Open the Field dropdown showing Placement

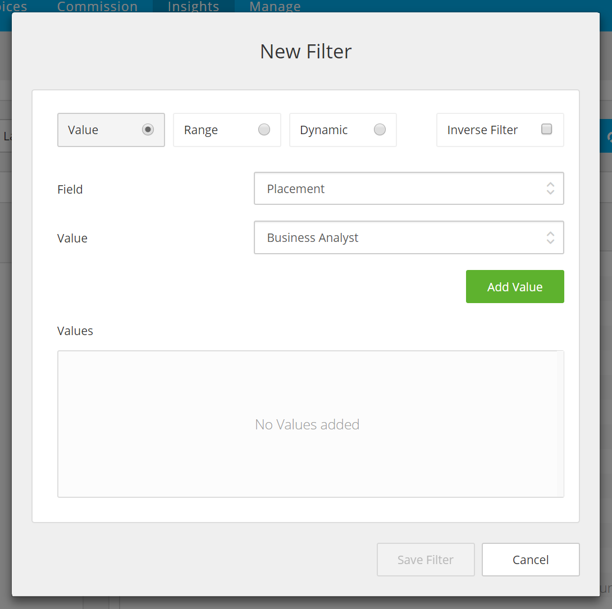[409, 189]
